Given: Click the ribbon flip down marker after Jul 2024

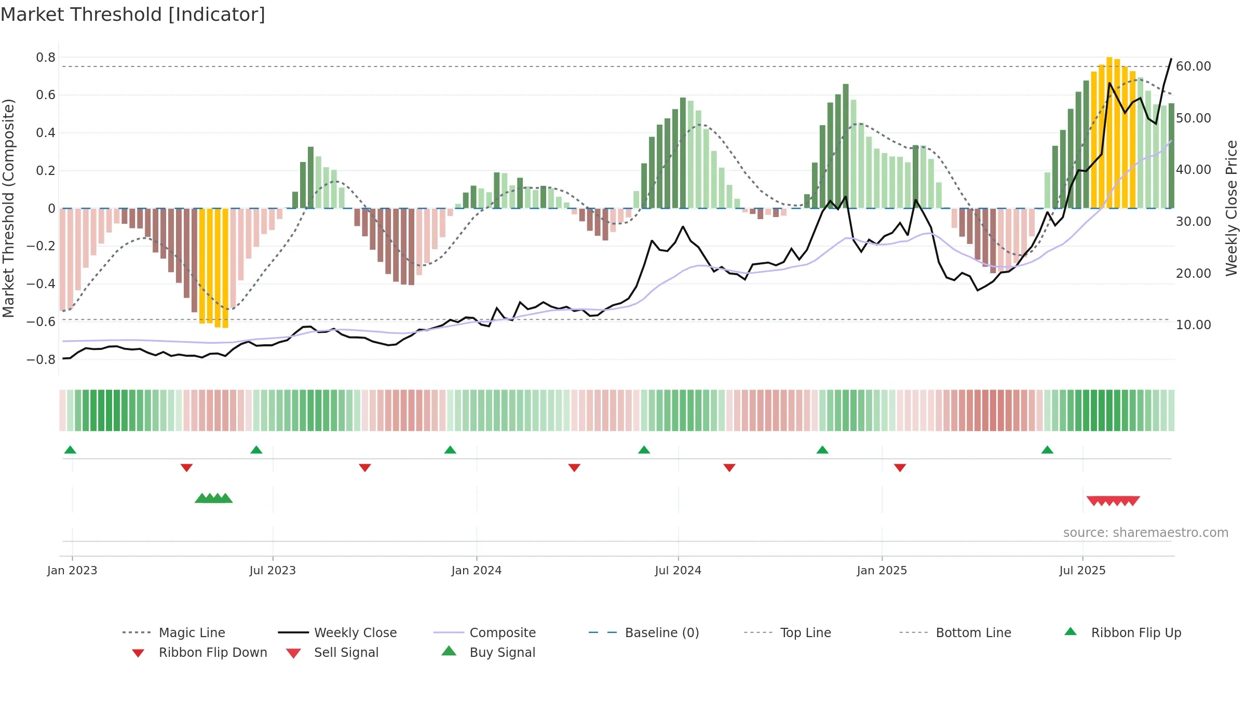Looking at the screenshot, I should coord(729,468).
